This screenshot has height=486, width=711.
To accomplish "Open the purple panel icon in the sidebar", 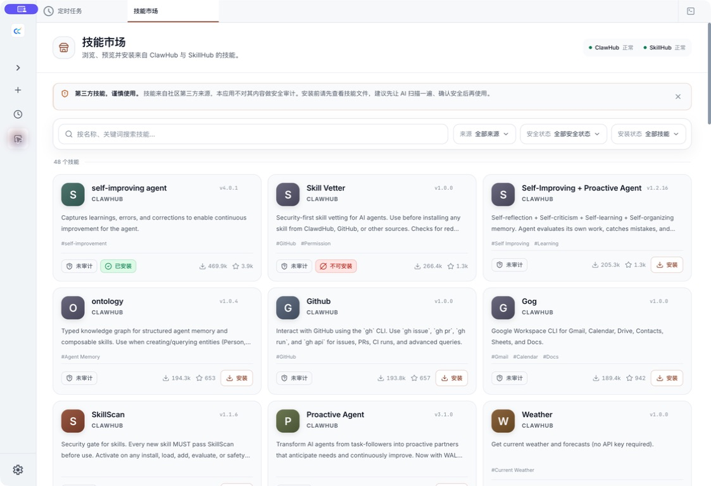I will (x=21, y=9).
